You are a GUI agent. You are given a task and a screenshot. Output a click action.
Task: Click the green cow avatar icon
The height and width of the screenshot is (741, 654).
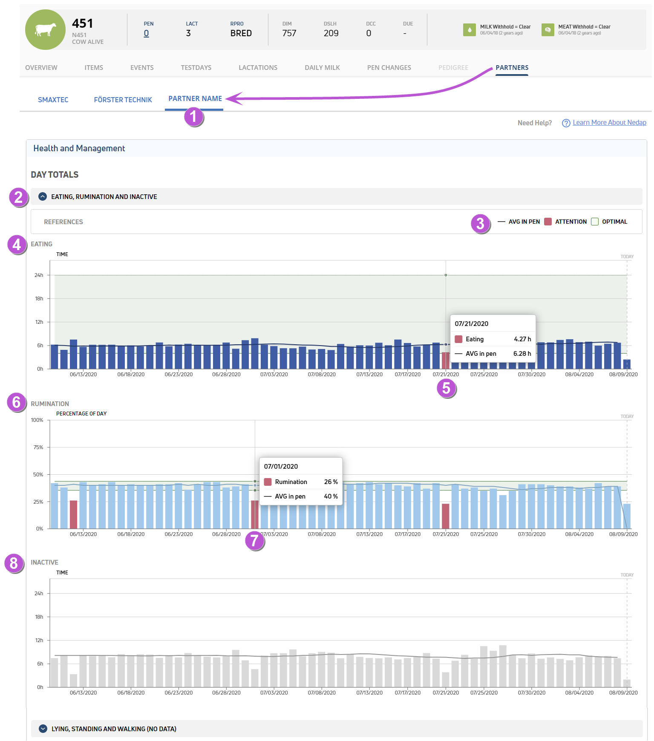click(45, 30)
